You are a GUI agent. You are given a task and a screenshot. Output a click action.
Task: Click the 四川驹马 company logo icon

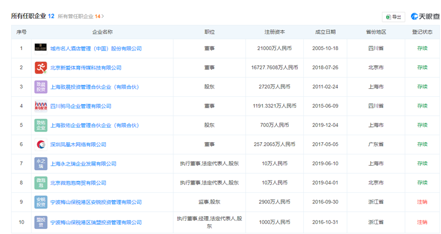point(41,106)
